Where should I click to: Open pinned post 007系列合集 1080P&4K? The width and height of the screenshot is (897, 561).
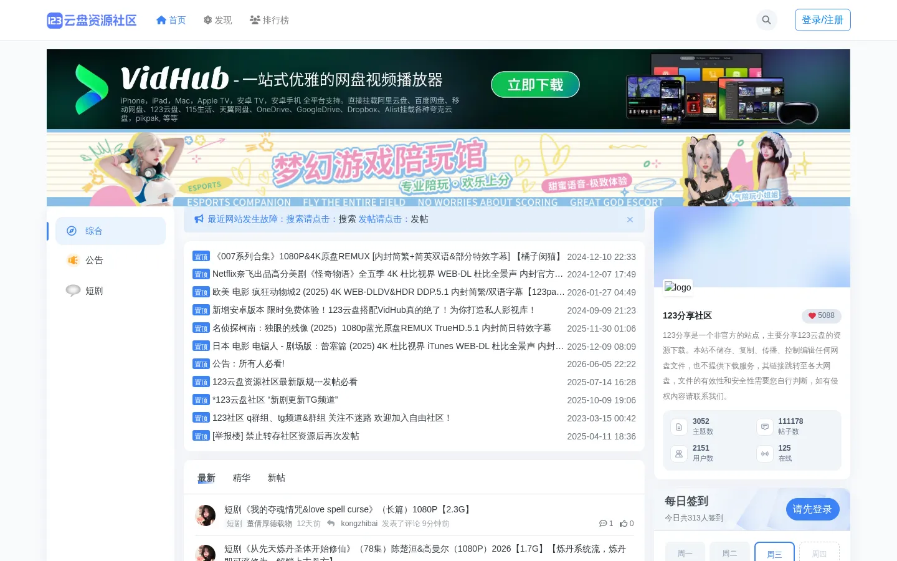click(x=388, y=256)
